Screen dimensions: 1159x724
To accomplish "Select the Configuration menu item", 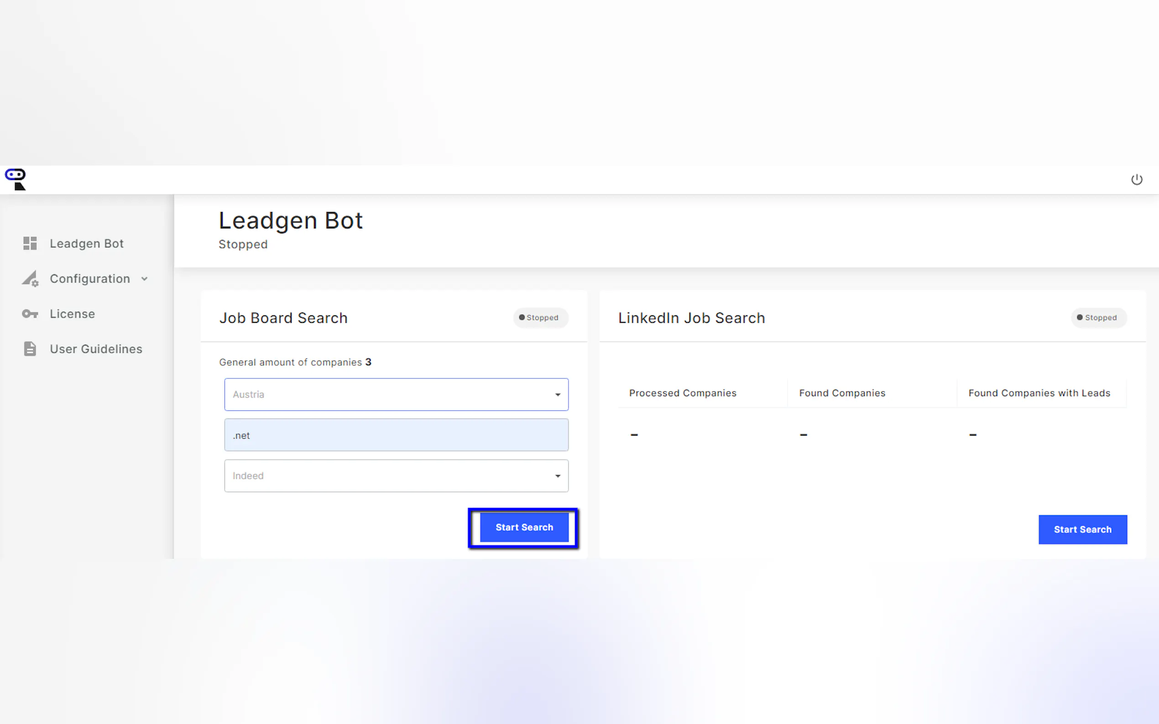I will (89, 279).
